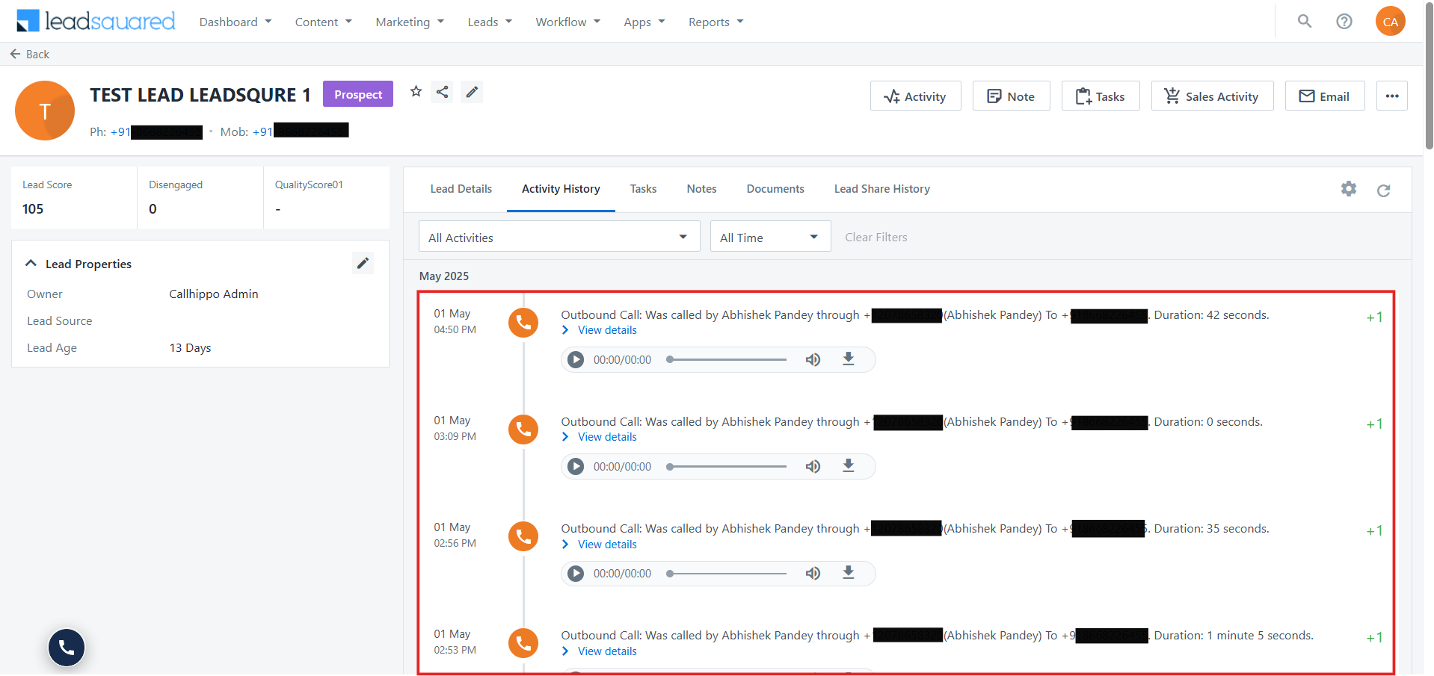This screenshot has width=1434, height=676.
Task: Click the 02:56 PM call phone icon
Action: click(x=523, y=536)
